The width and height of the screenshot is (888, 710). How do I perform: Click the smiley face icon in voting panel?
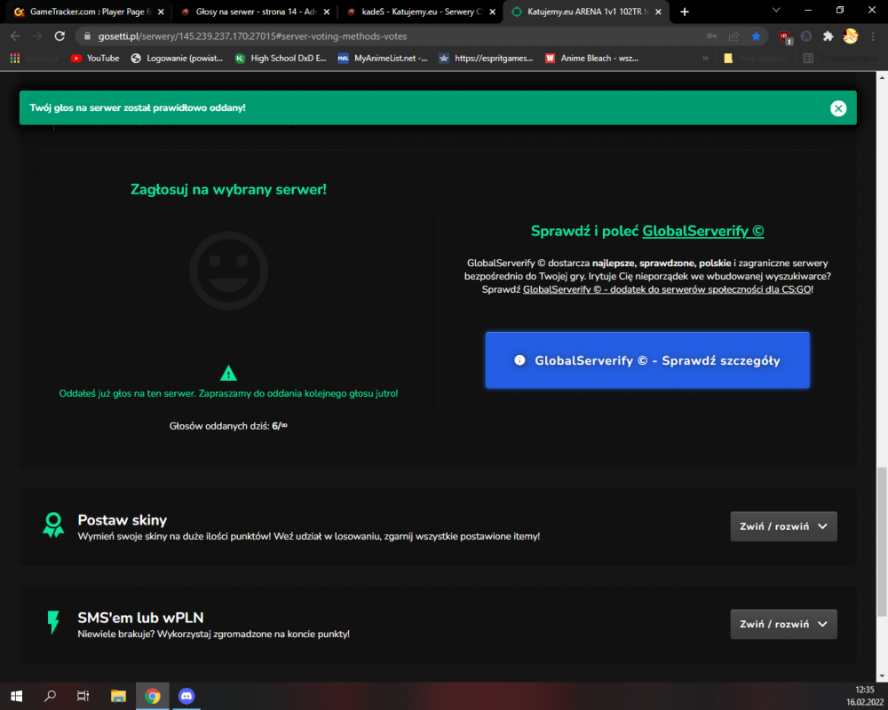228,271
